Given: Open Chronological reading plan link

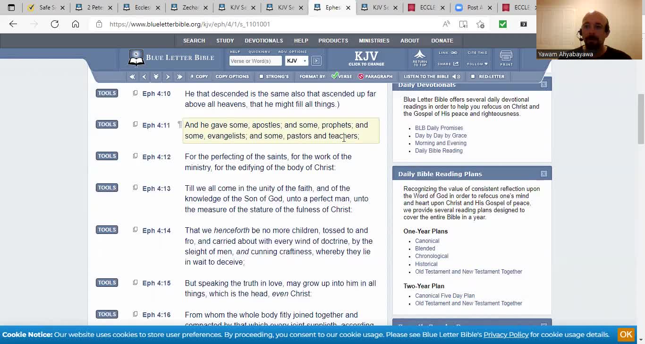Looking at the screenshot, I should (x=432, y=256).
